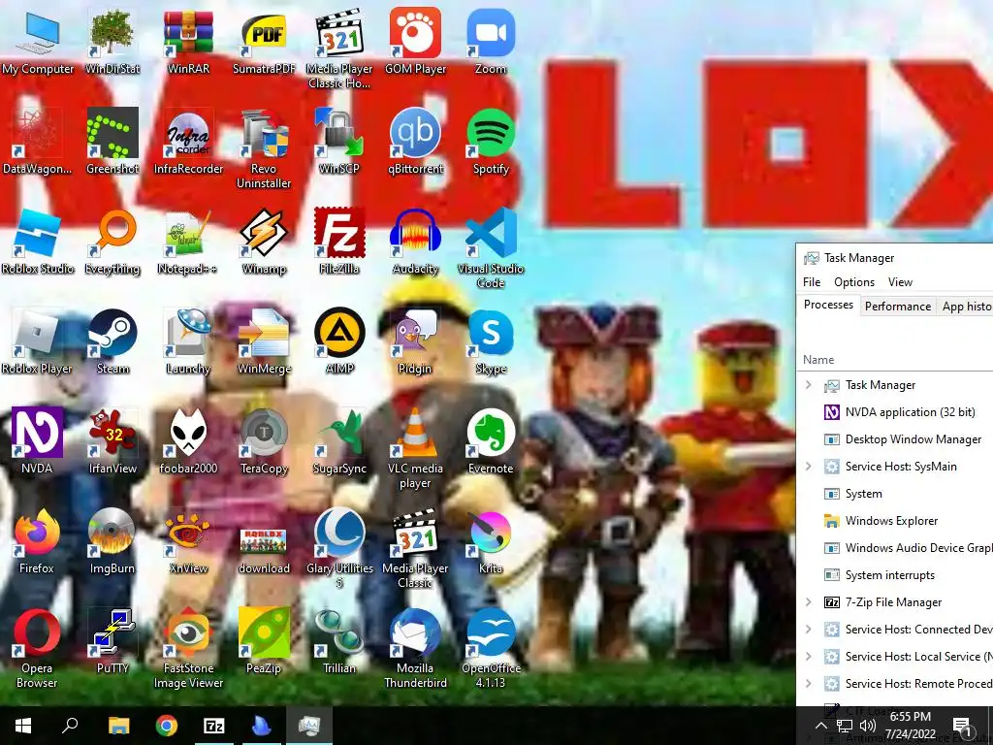This screenshot has height=745, width=993.
Task: Open taskbar search
Action: [x=70, y=726]
